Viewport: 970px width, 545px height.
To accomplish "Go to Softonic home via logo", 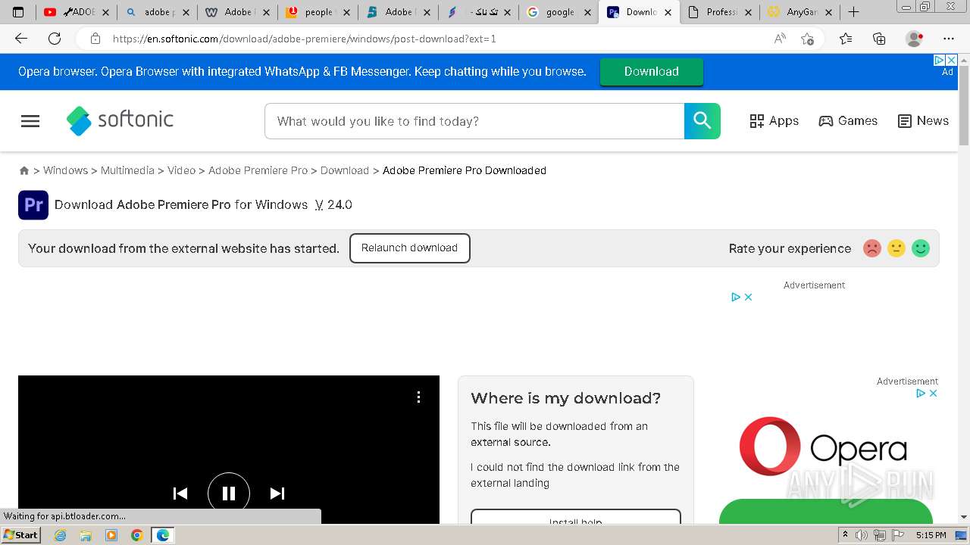I will (120, 120).
